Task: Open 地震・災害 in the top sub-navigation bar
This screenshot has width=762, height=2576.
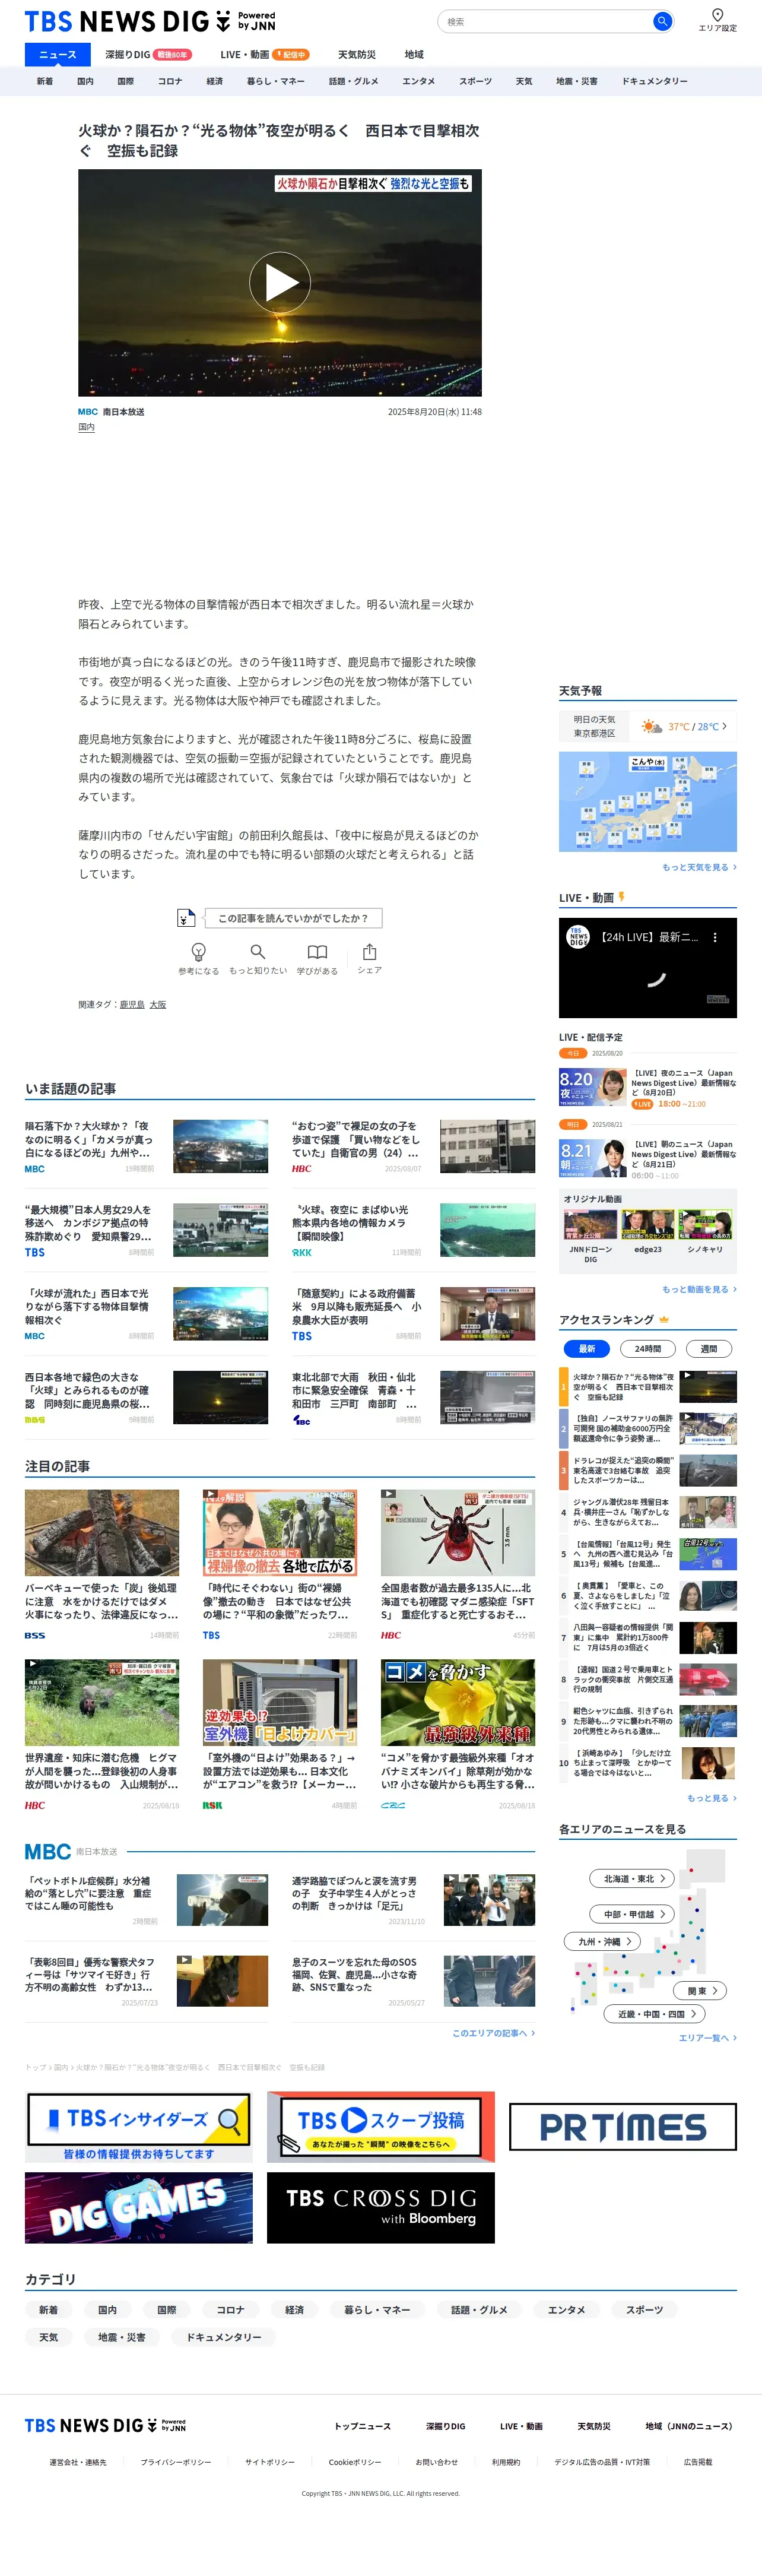Action: pyautogui.click(x=577, y=82)
